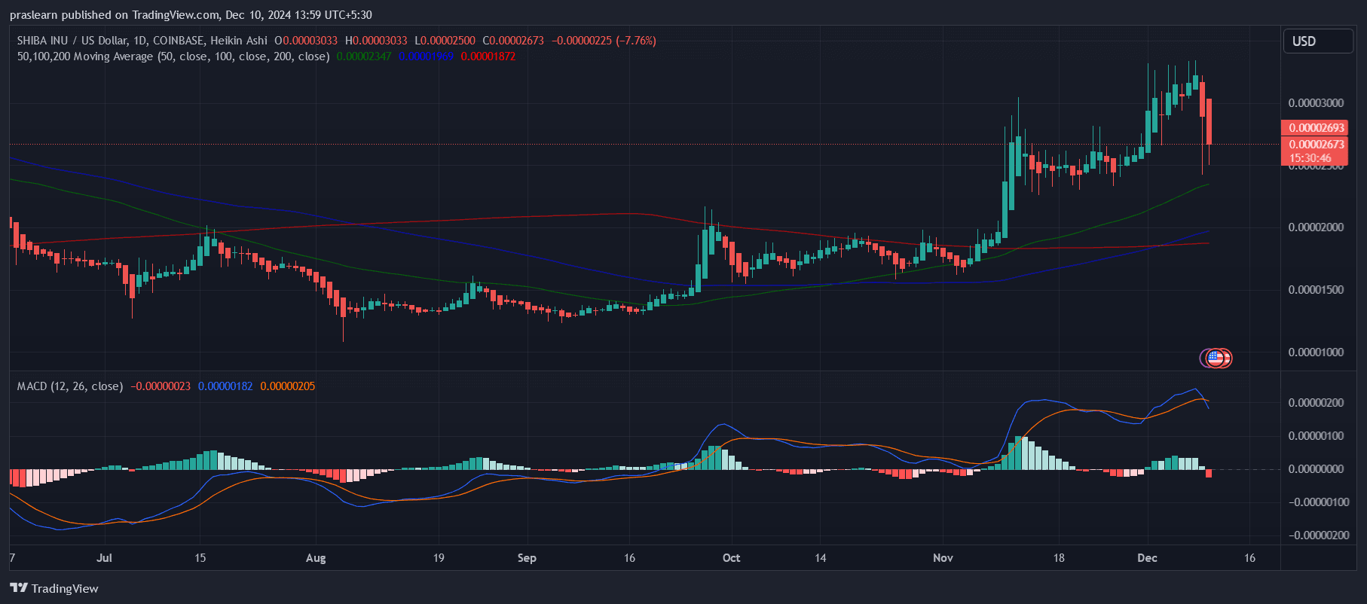Select the SHIBA INU / US Dollar symbol title
This screenshot has width=1367, height=604.
[x=142, y=41]
